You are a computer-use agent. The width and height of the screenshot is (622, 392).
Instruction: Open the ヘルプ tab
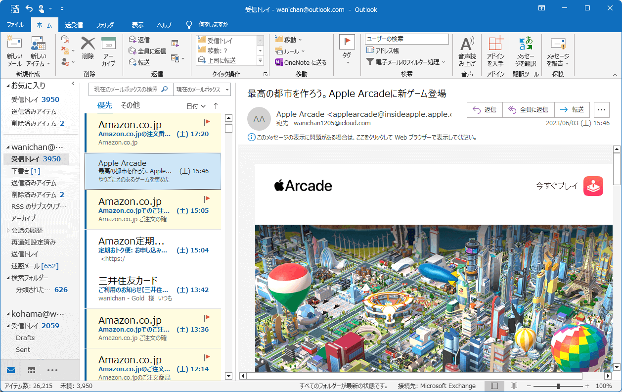click(x=165, y=25)
